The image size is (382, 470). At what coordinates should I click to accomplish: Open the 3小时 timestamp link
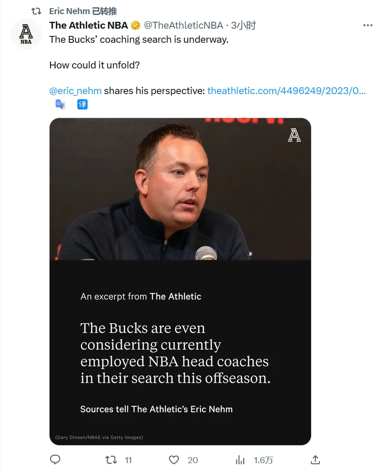tap(244, 26)
